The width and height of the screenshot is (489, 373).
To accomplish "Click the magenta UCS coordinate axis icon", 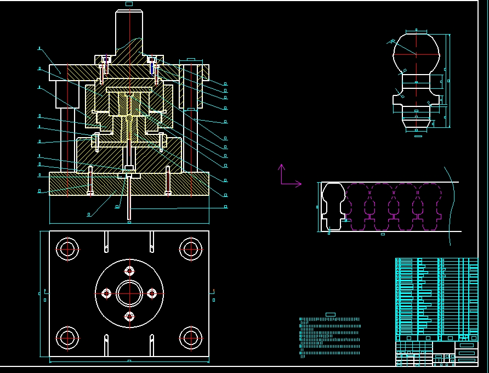I will [x=289, y=175].
